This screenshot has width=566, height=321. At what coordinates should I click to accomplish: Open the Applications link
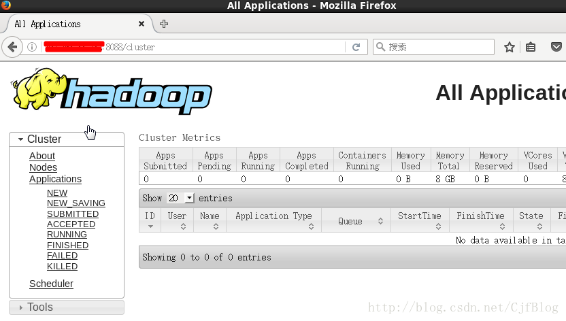pyautogui.click(x=55, y=179)
